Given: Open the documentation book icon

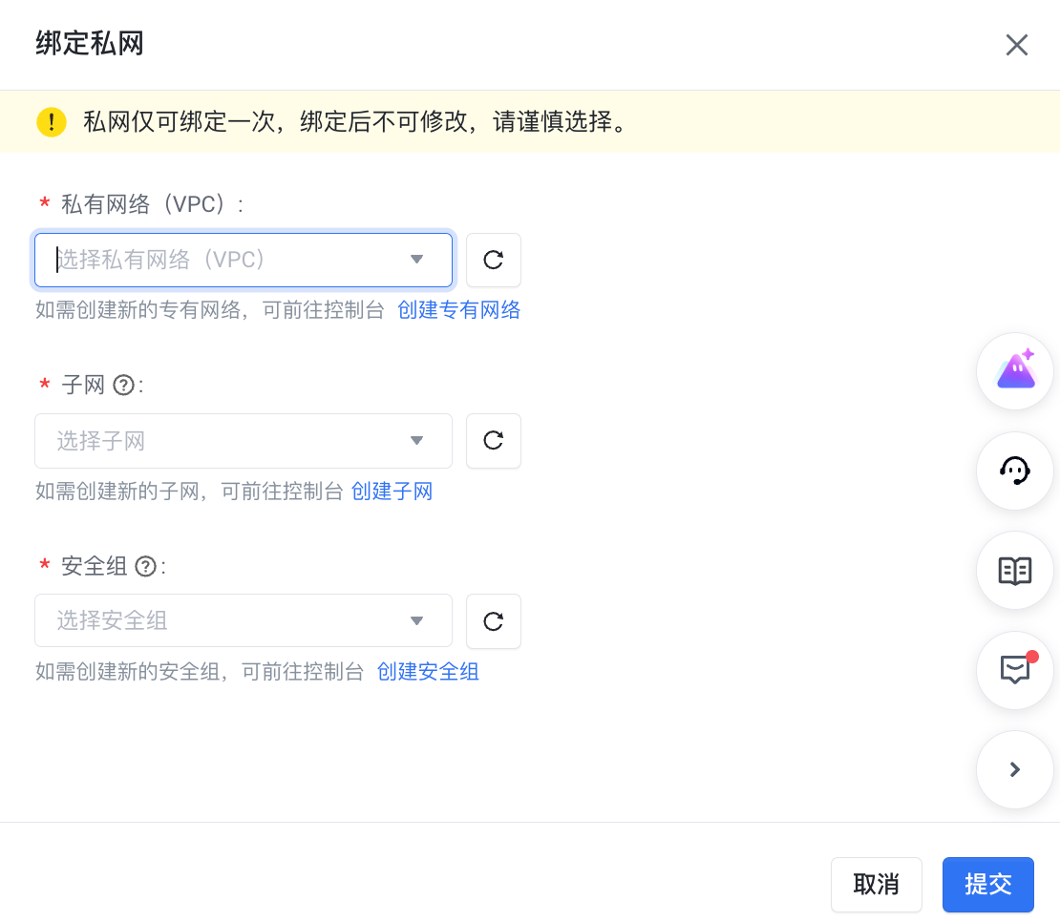Looking at the screenshot, I should pyautogui.click(x=1015, y=571).
